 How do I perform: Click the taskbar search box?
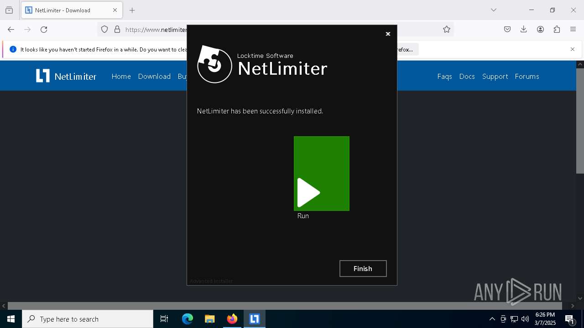tap(88, 319)
